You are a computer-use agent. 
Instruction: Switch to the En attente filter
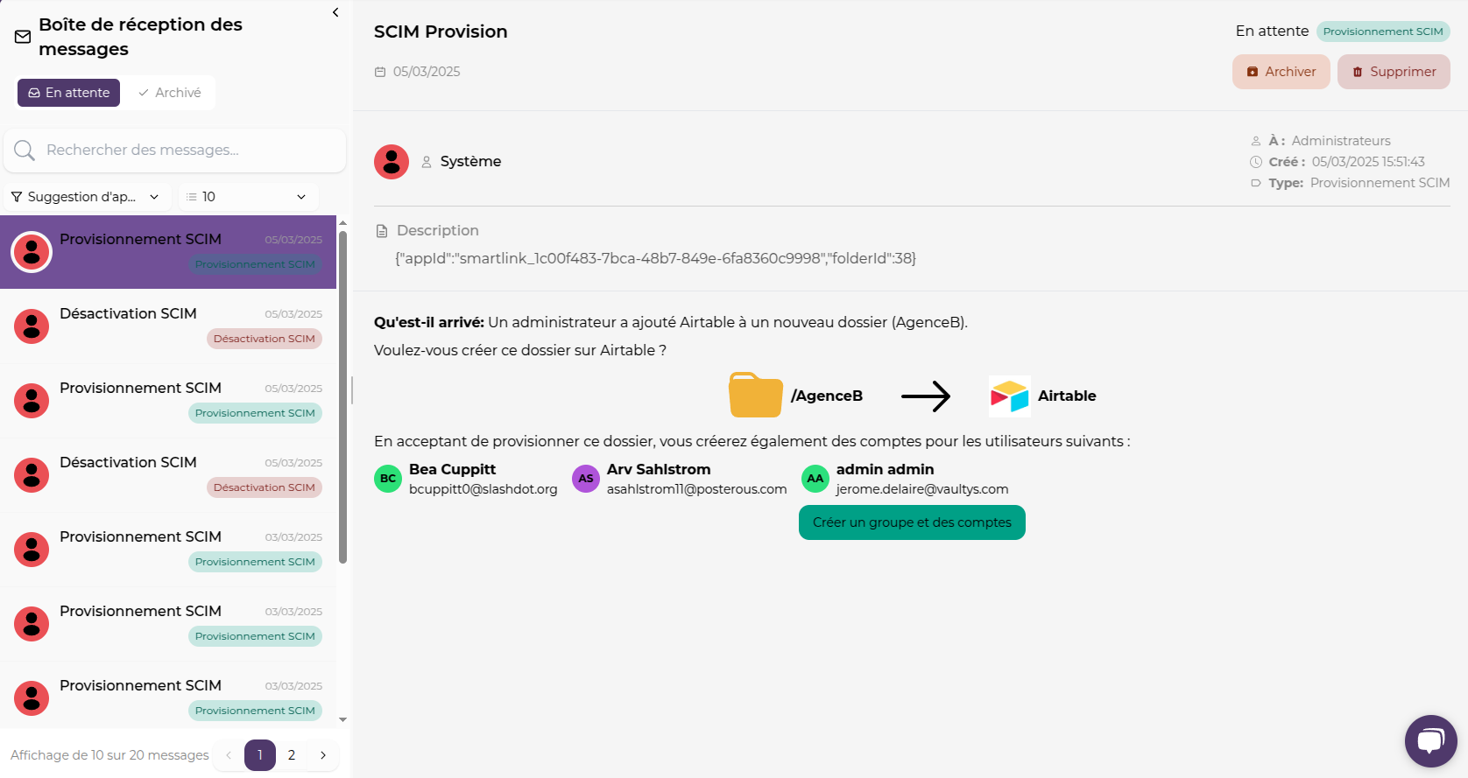[x=69, y=93]
